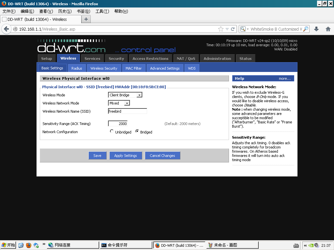Click the NVIDIA icon in the system tray
This screenshot has height=250, width=334.
[311, 245]
